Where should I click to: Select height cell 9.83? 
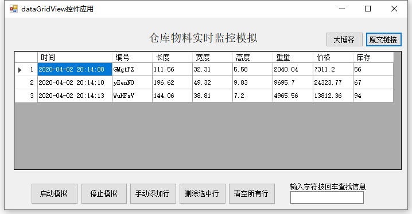(x=253, y=82)
